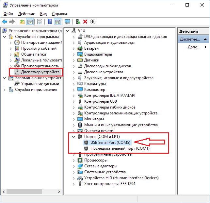Expand Общие папки in left tree
Viewport: 210px width, 203px height.
pyautogui.click(x=10, y=55)
